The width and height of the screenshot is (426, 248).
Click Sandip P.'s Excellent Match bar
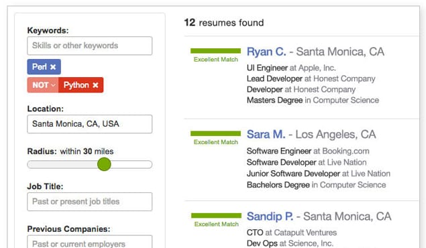pyautogui.click(x=216, y=216)
